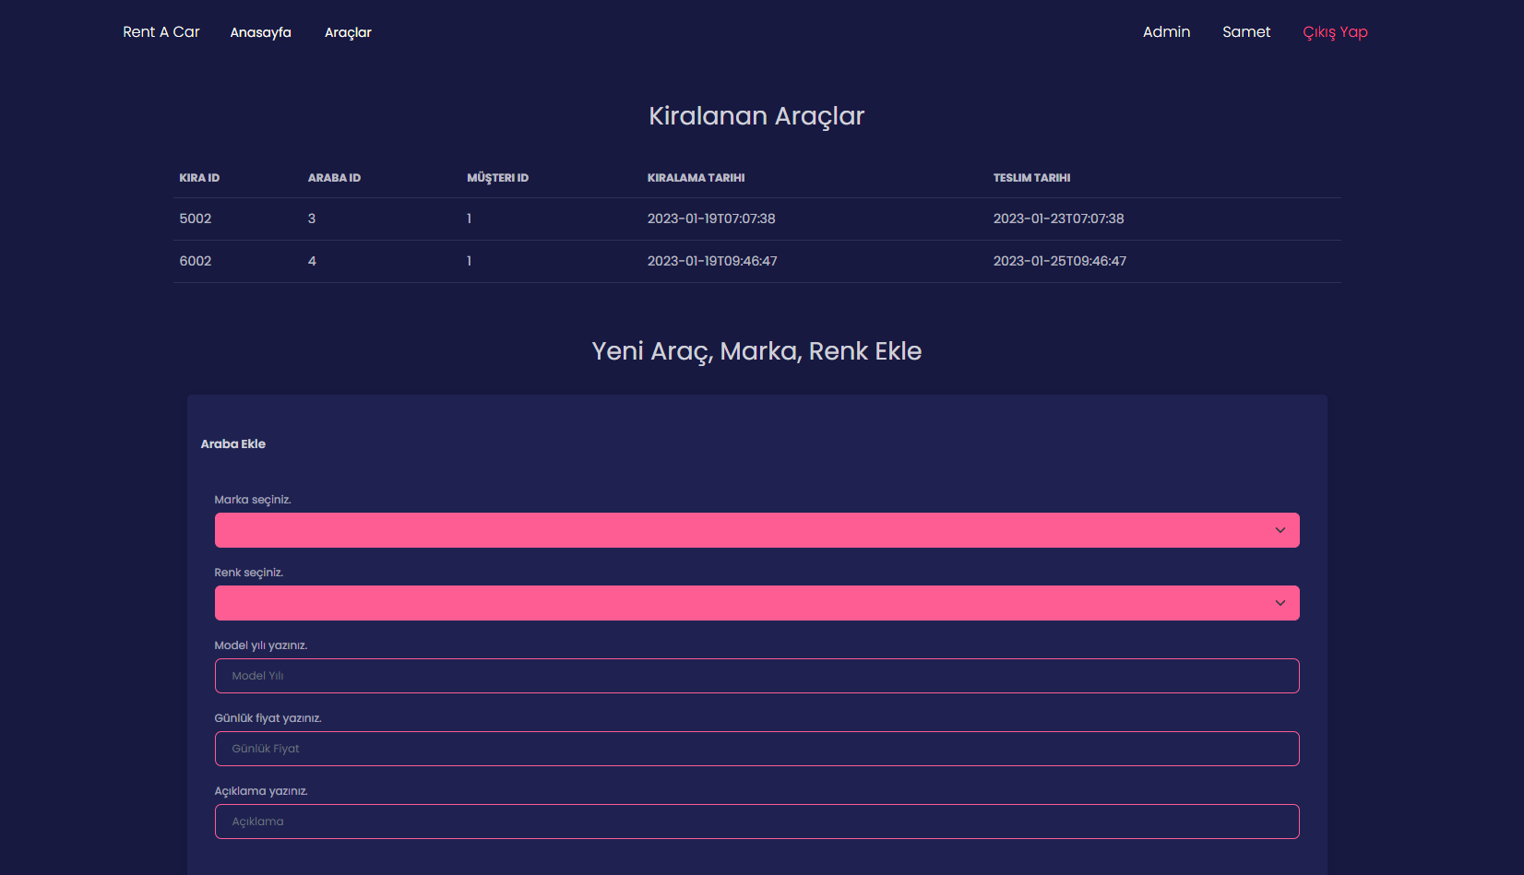Click the Araba Ekle form label
This screenshot has height=875, width=1524.
pos(232,443)
